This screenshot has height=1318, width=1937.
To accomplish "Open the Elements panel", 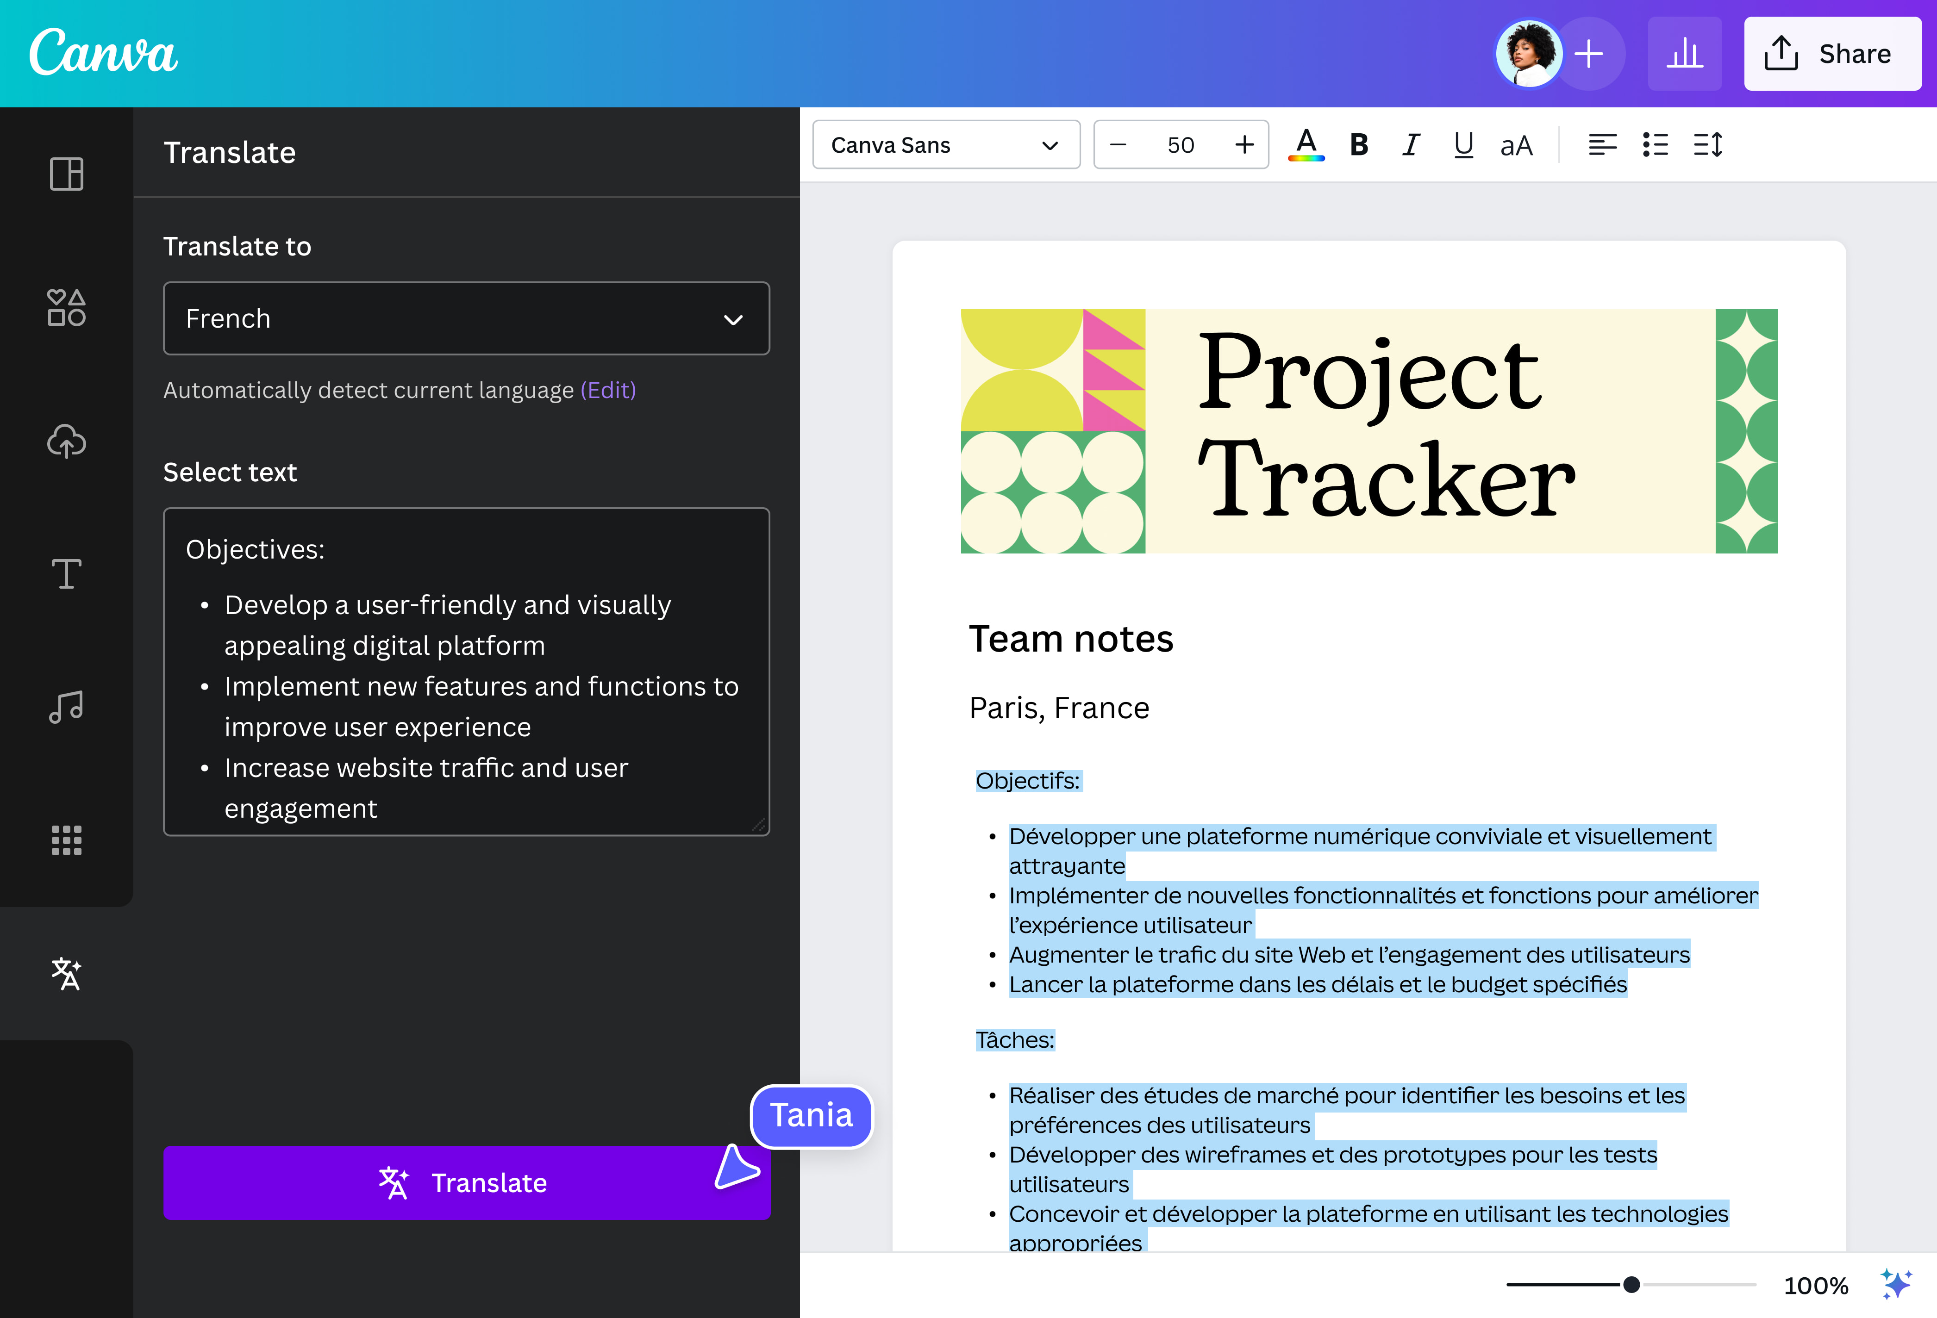I will click(67, 307).
